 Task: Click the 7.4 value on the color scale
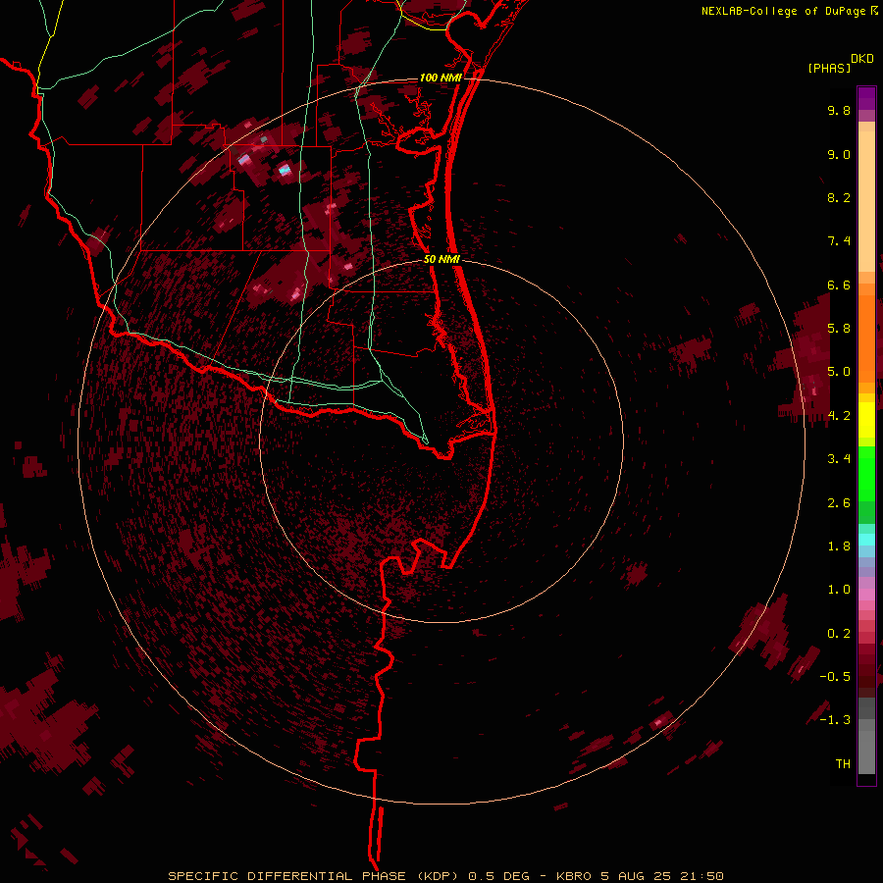(839, 241)
